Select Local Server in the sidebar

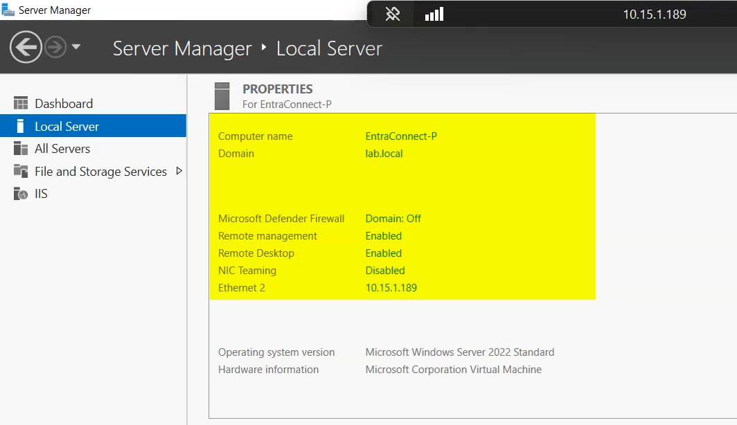93,126
